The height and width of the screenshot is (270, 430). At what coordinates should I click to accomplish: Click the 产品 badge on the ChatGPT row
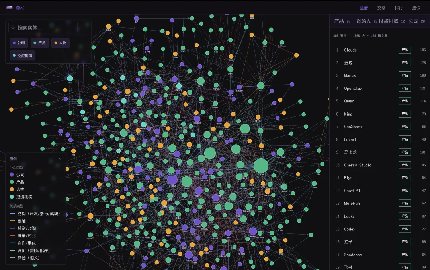point(405,191)
